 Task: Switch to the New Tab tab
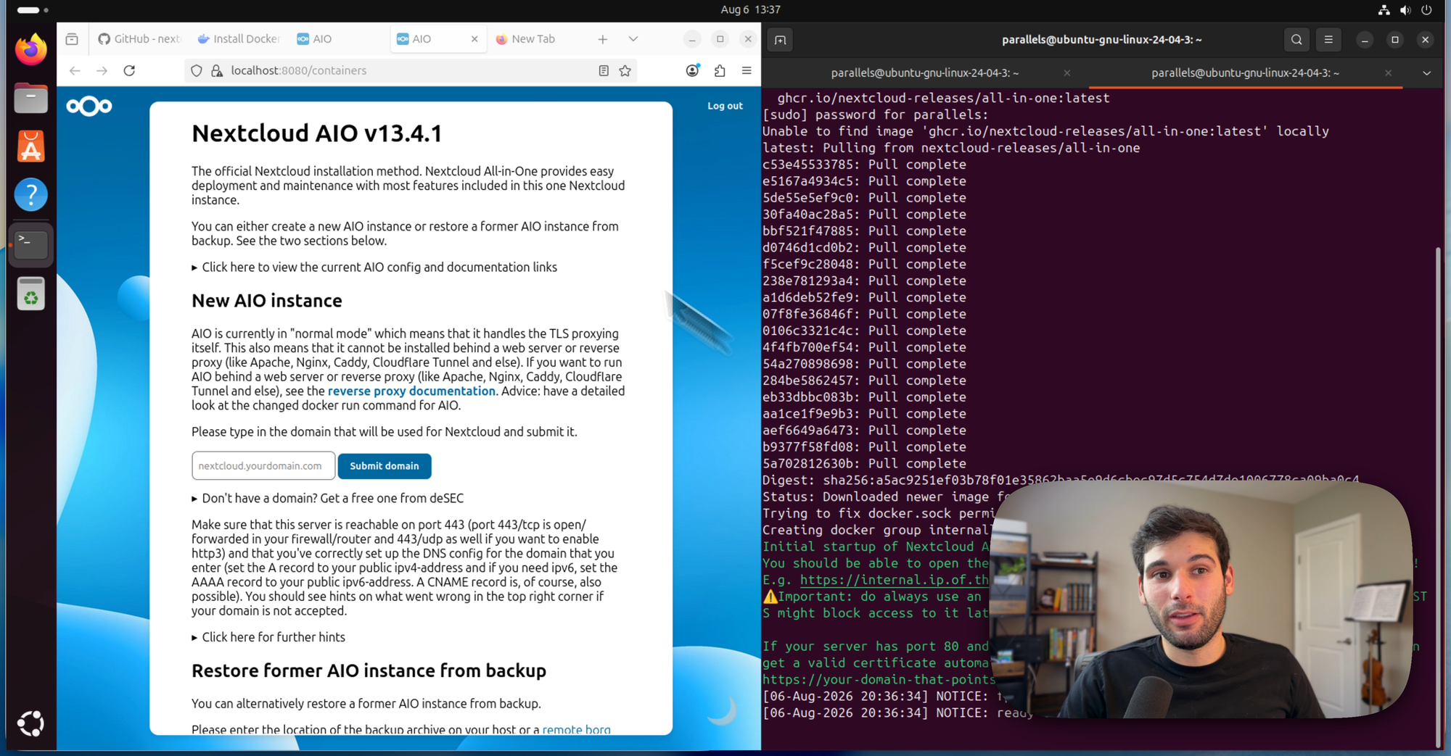(535, 39)
